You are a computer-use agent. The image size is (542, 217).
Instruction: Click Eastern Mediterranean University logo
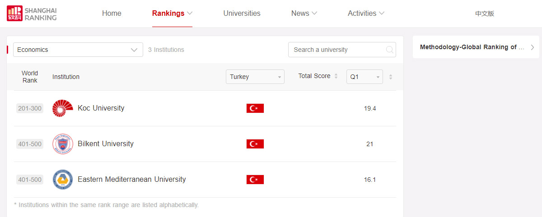(62, 180)
